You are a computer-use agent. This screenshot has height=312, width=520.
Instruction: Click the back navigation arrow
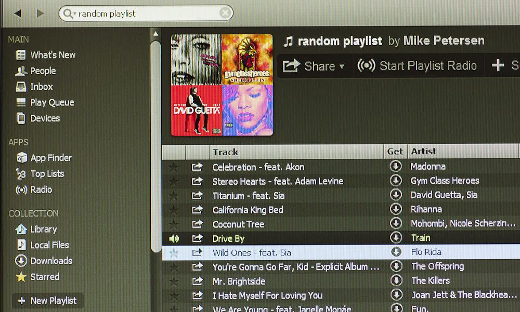click(x=18, y=13)
